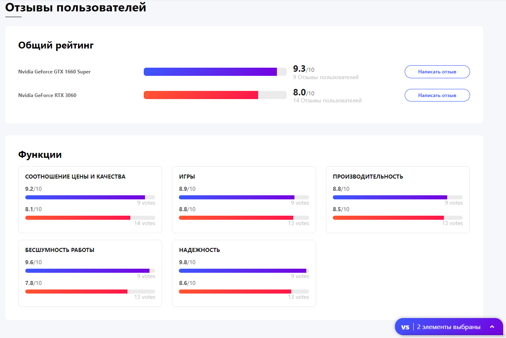Click the 7.8/10 noise score

point(33,283)
